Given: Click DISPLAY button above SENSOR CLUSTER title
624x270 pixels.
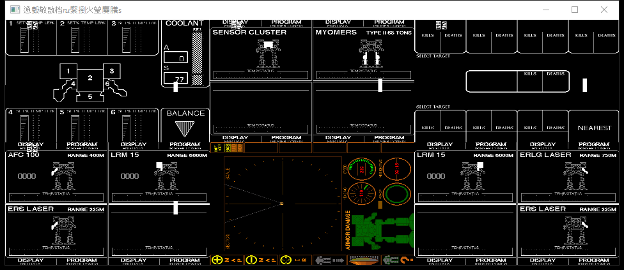Looking at the screenshot, I should coord(235,23).
